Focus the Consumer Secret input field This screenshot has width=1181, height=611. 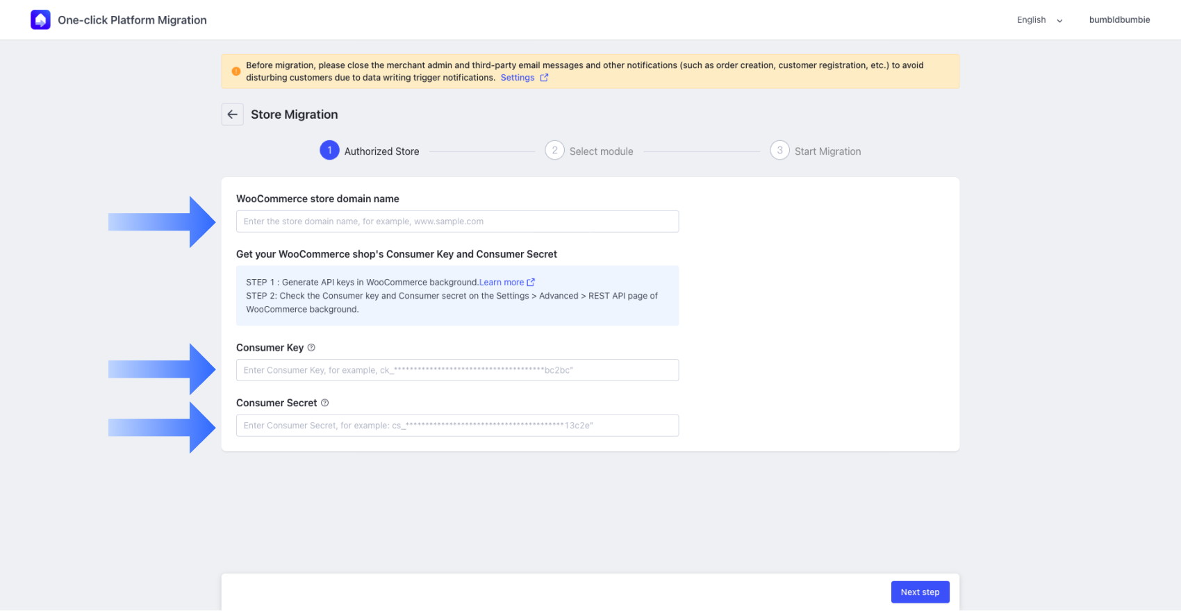coord(457,426)
